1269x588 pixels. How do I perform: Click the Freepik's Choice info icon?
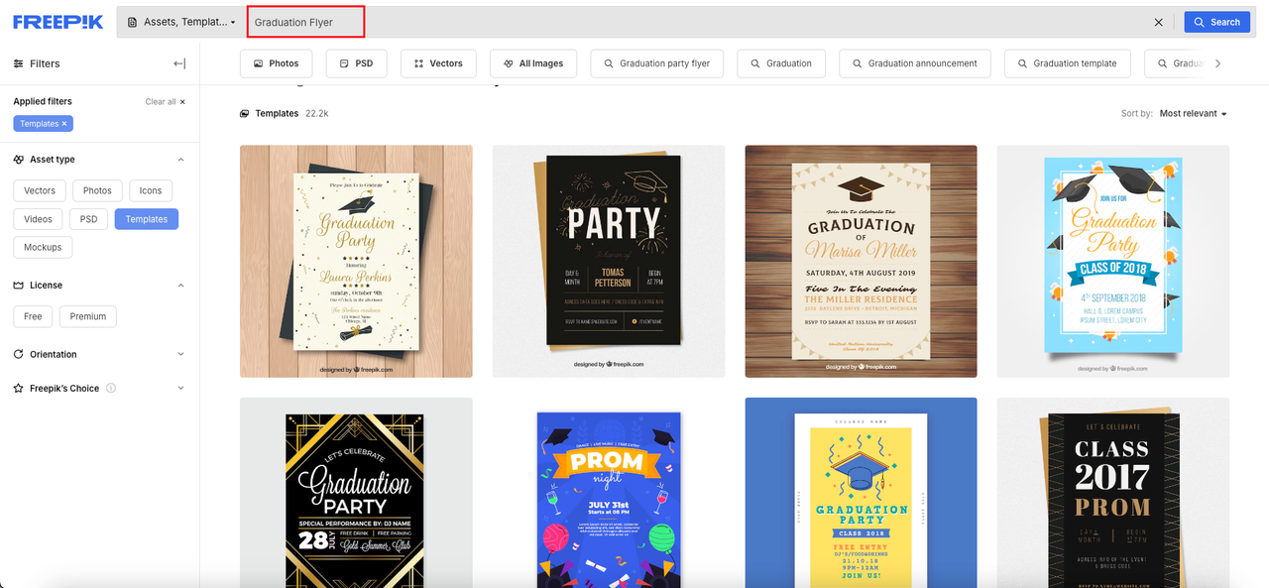click(111, 388)
